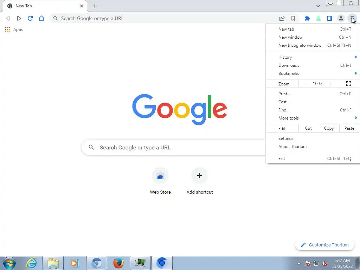360x270 pixels.
Task: Open Settings from the menu
Action: coord(313,139)
